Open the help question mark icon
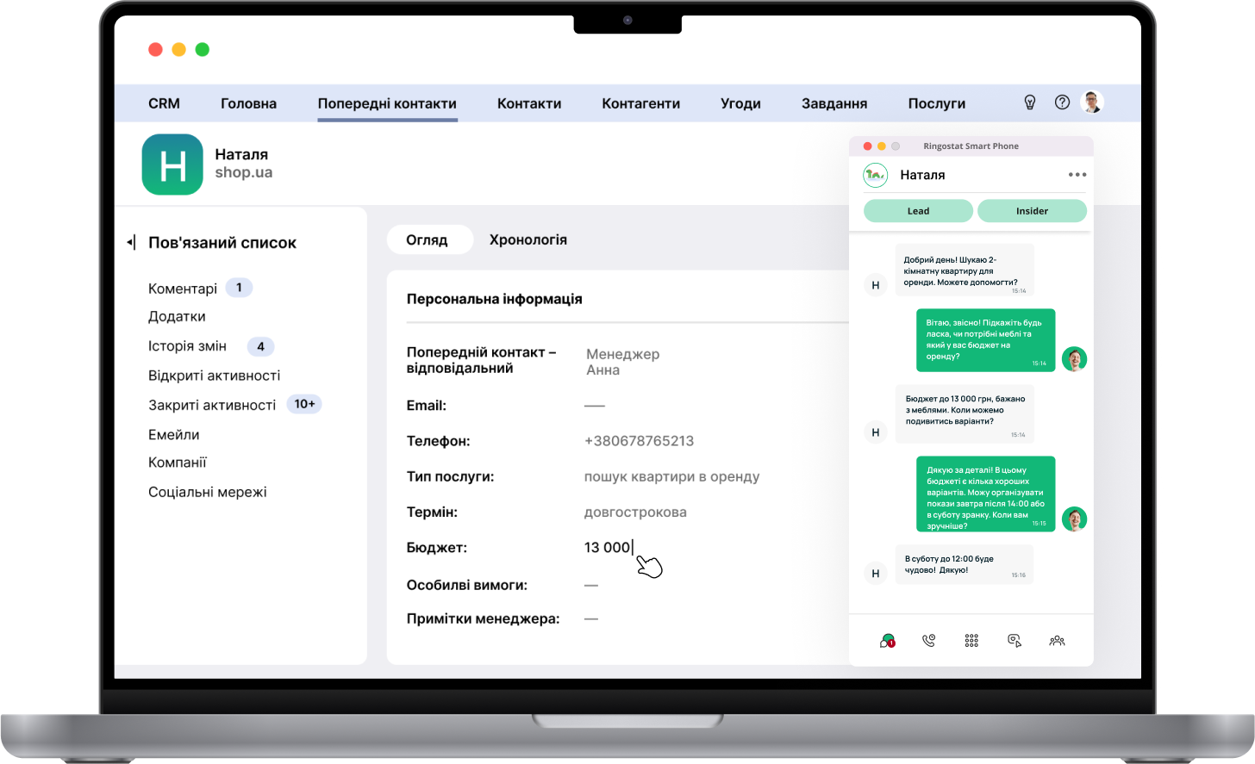The width and height of the screenshot is (1255, 764). [x=1062, y=102]
